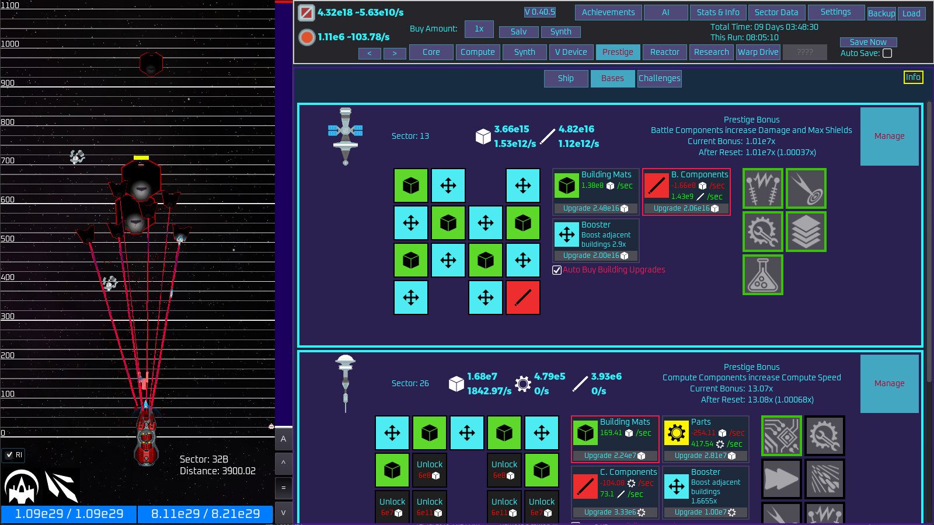The width and height of the screenshot is (934, 525).
Task: Click the Building Mats upgrade progress bar
Action: 595,208
